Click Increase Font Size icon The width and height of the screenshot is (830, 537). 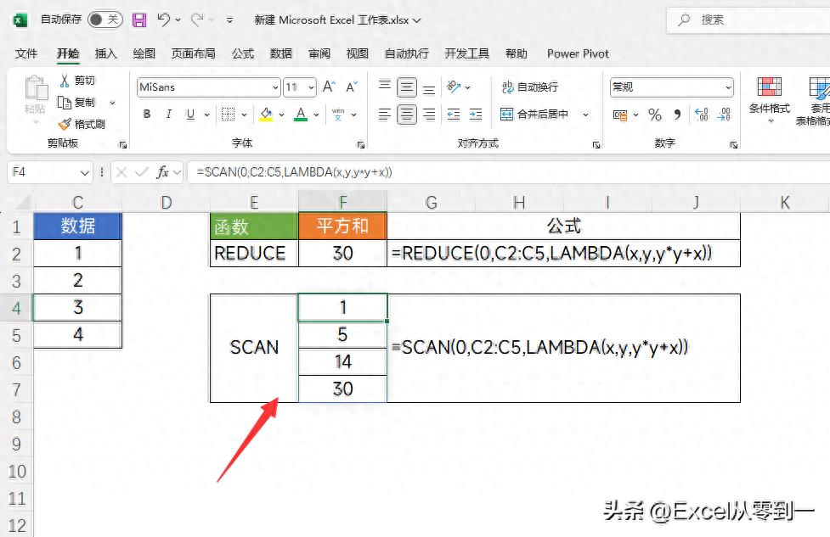point(329,87)
